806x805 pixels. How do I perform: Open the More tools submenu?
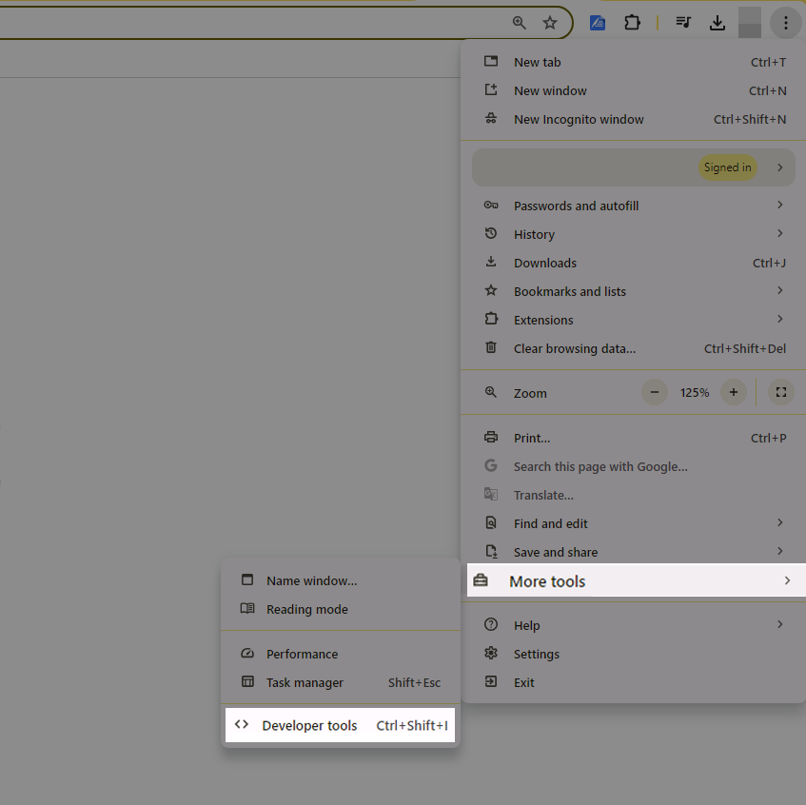coord(637,580)
